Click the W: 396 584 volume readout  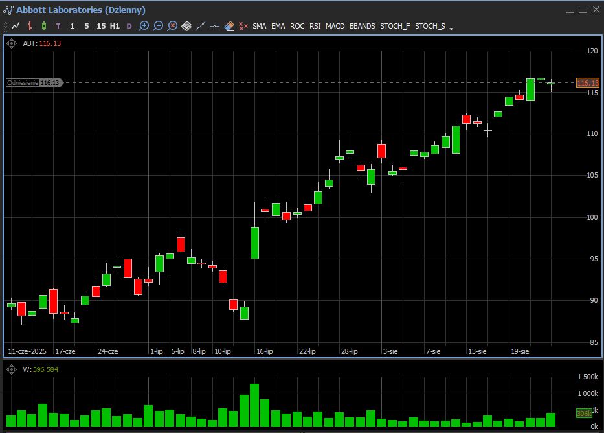[x=40, y=369]
